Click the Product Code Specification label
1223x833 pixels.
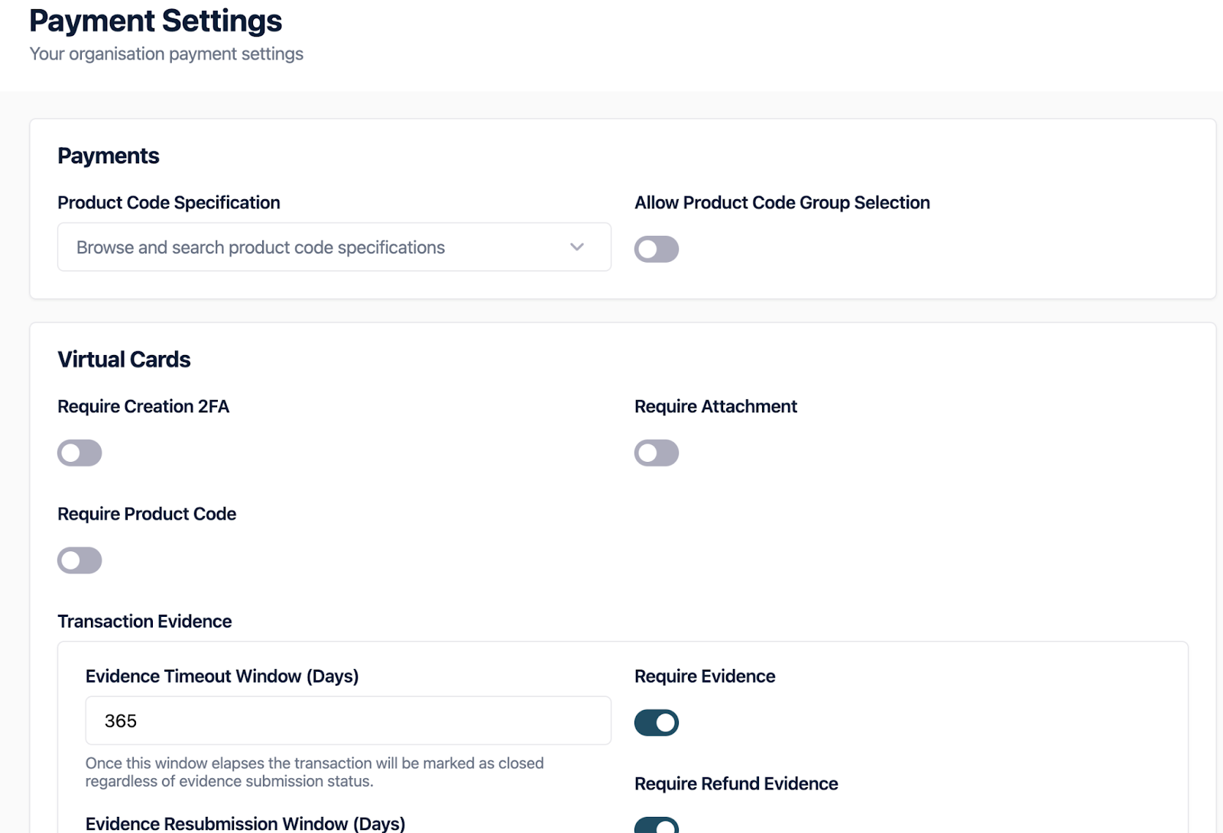click(x=168, y=203)
